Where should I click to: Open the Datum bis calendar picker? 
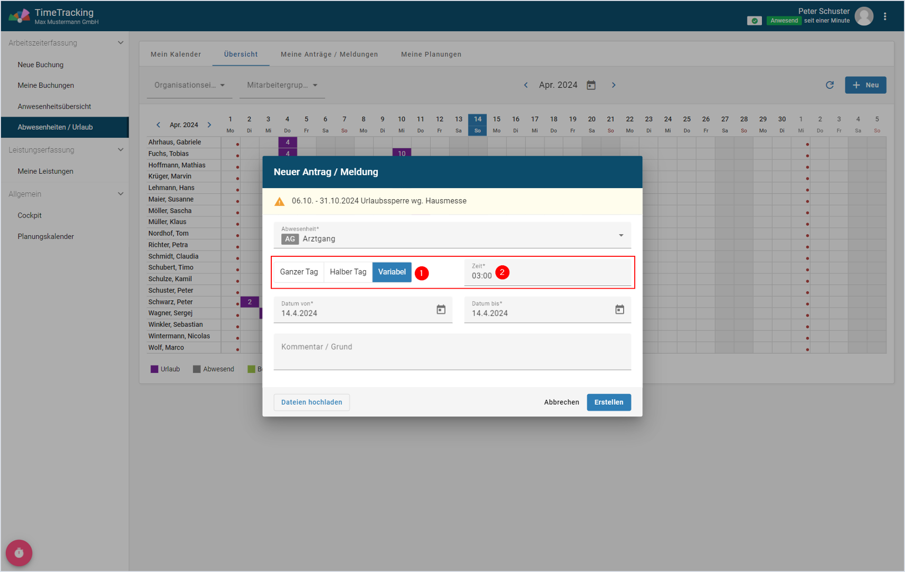click(619, 309)
